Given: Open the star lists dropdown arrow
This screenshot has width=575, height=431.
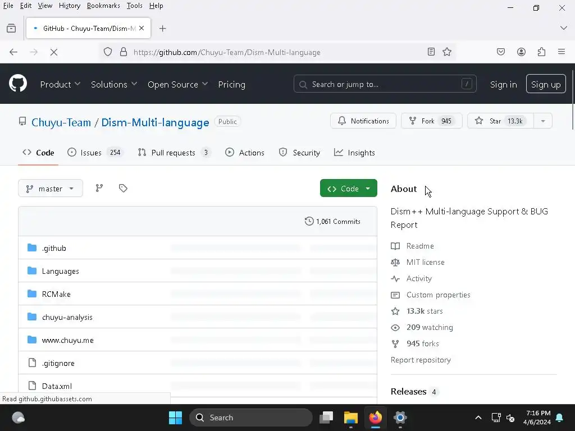Looking at the screenshot, I should [543, 121].
